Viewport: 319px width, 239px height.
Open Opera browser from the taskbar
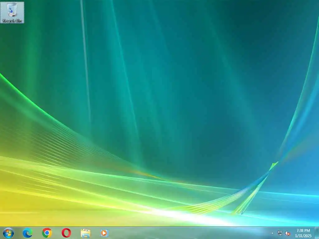[66, 233]
